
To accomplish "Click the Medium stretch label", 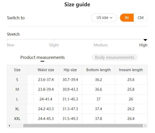I will pos(101,45).
